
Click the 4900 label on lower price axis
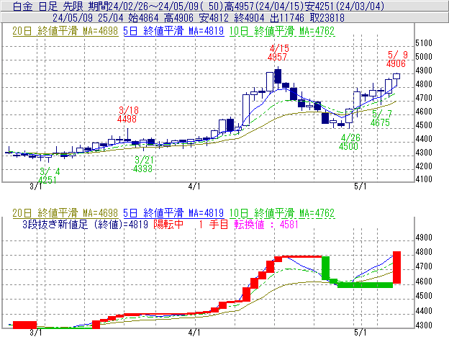[x=424, y=238]
